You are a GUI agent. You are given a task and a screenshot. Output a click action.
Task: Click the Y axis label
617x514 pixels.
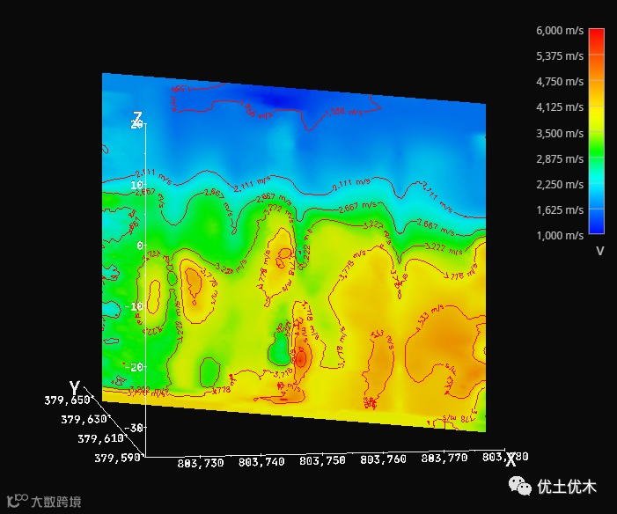pos(74,388)
